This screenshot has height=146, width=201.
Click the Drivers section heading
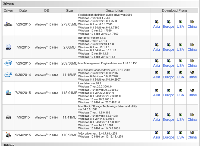click(x=8, y=4)
